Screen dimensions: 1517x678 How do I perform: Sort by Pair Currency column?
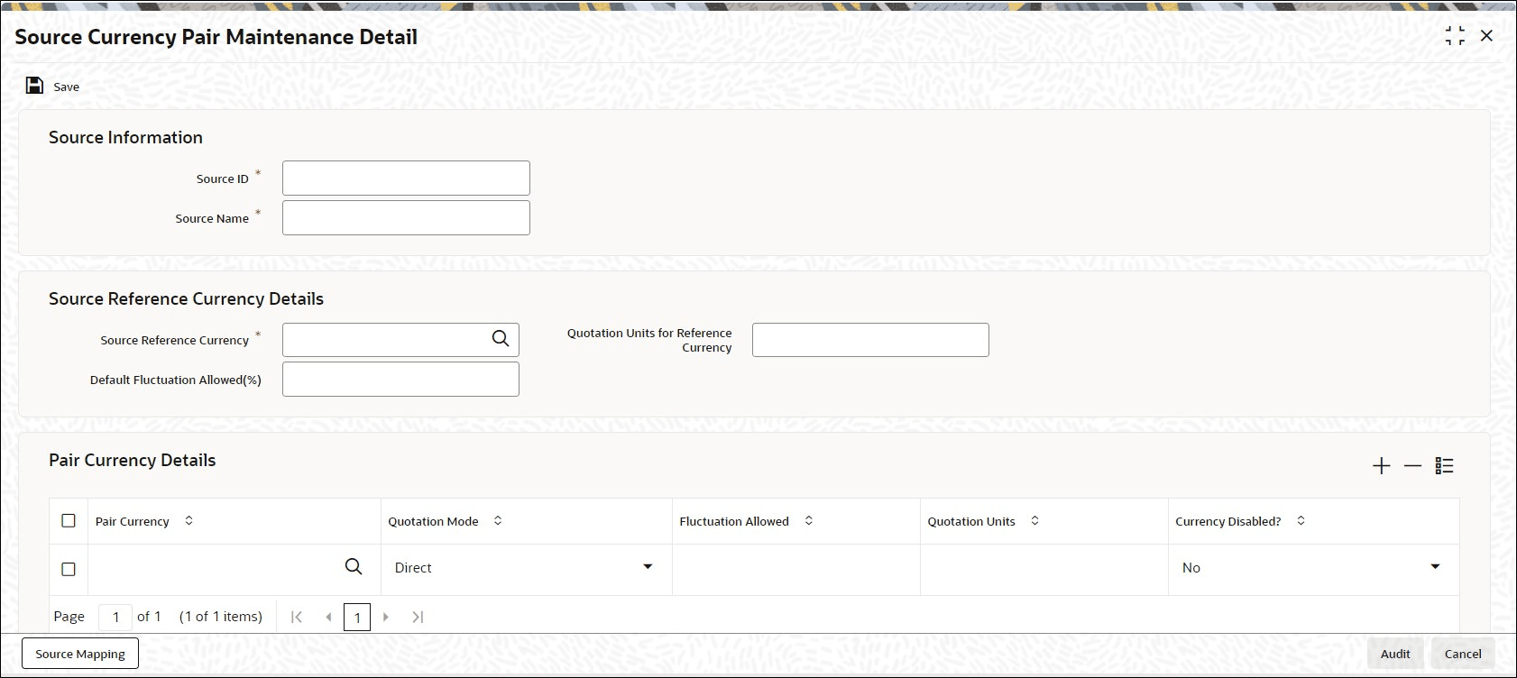click(x=188, y=521)
